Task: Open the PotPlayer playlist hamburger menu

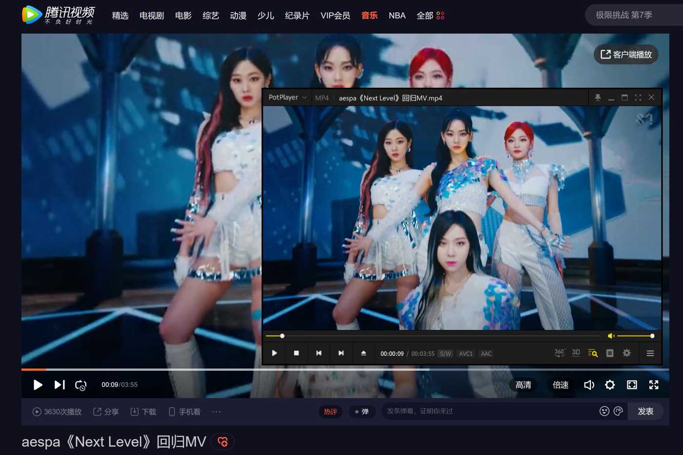Action: (650, 353)
